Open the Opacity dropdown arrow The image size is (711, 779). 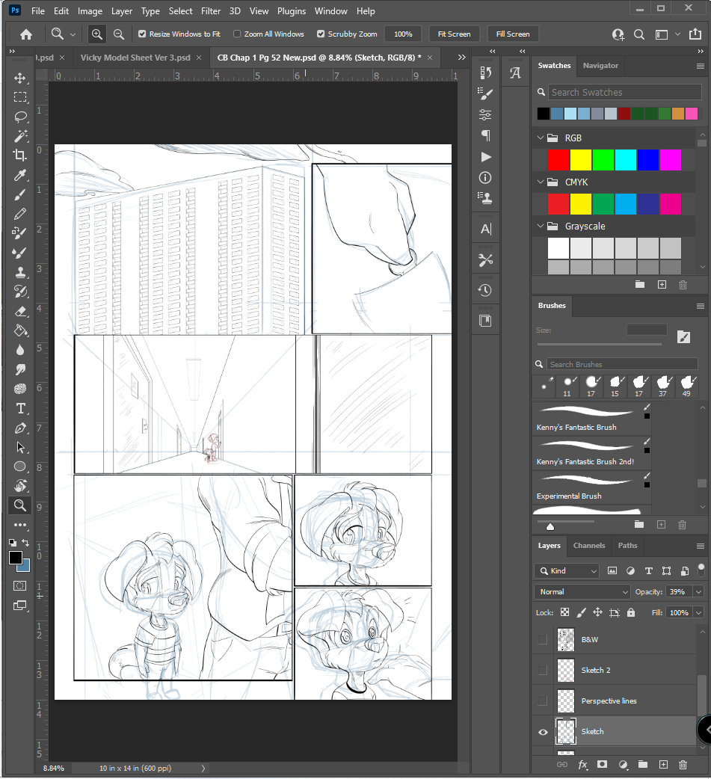pyautogui.click(x=698, y=591)
